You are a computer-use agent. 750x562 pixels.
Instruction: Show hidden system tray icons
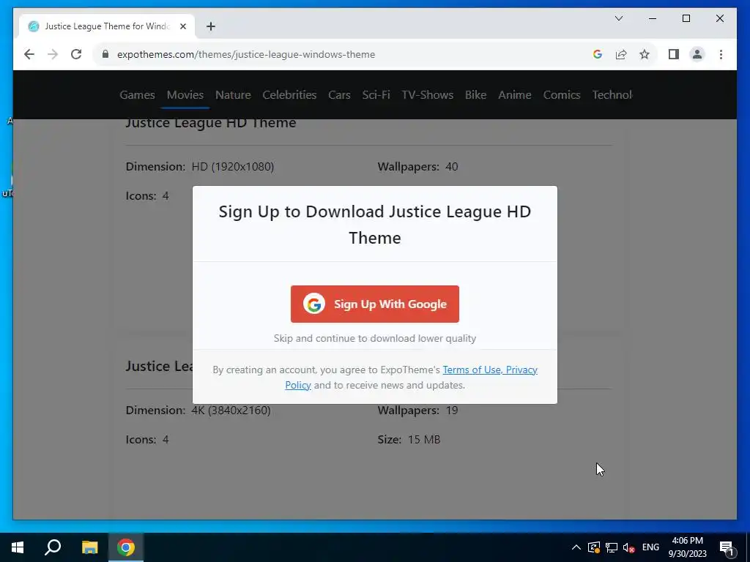[x=576, y=547]
